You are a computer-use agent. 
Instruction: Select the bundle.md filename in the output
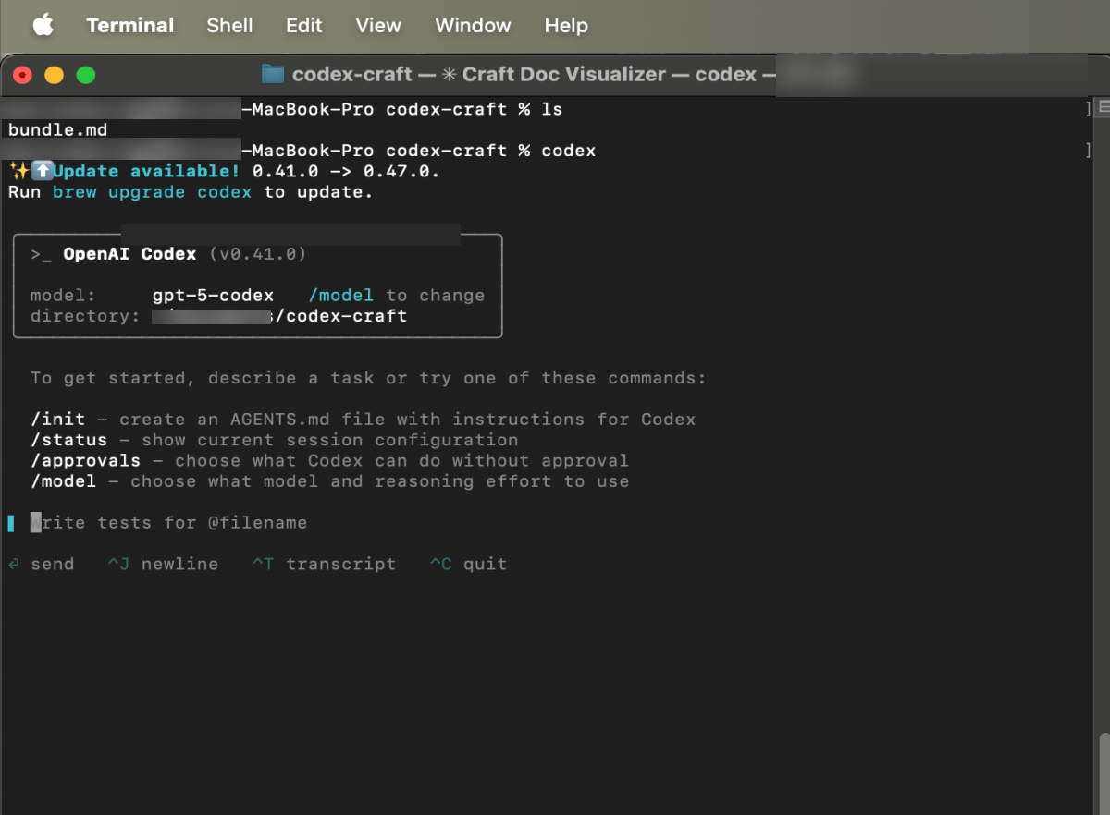point(56,129)
